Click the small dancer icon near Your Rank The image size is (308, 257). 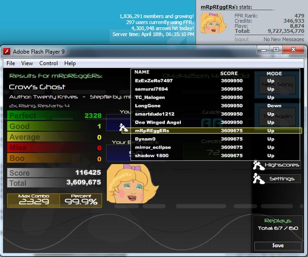[123, 128]
